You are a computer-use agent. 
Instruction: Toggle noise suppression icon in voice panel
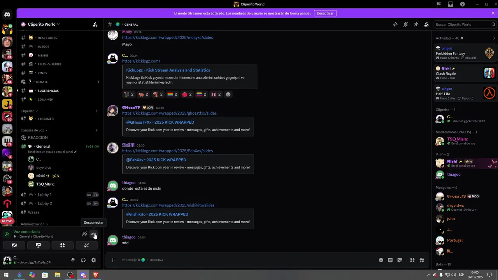[x=84, y=234]
